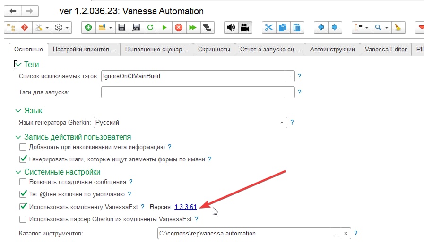The height and width of the screenshot is (243, 424).
Task: Collapse the Теги section
Action: click(x=18, y=65)
